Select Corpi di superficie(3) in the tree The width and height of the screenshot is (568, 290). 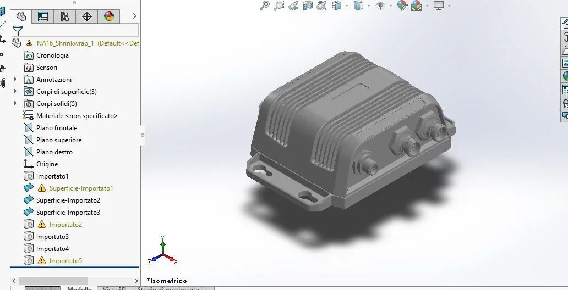pyautogui.click(x=66, y=92)
